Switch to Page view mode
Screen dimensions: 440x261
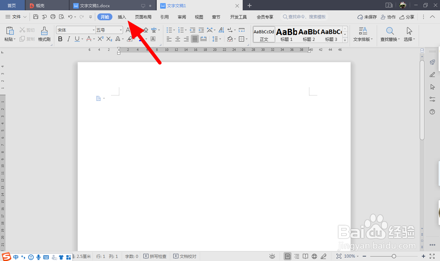pyautogui.click(x=287, y=256)
